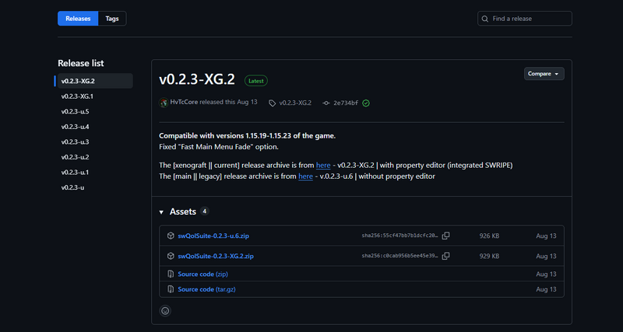Click package icon for swQolSuite-0.2.3-u.6.zip
The image size is (623, 332).
(x=171, y=236)
